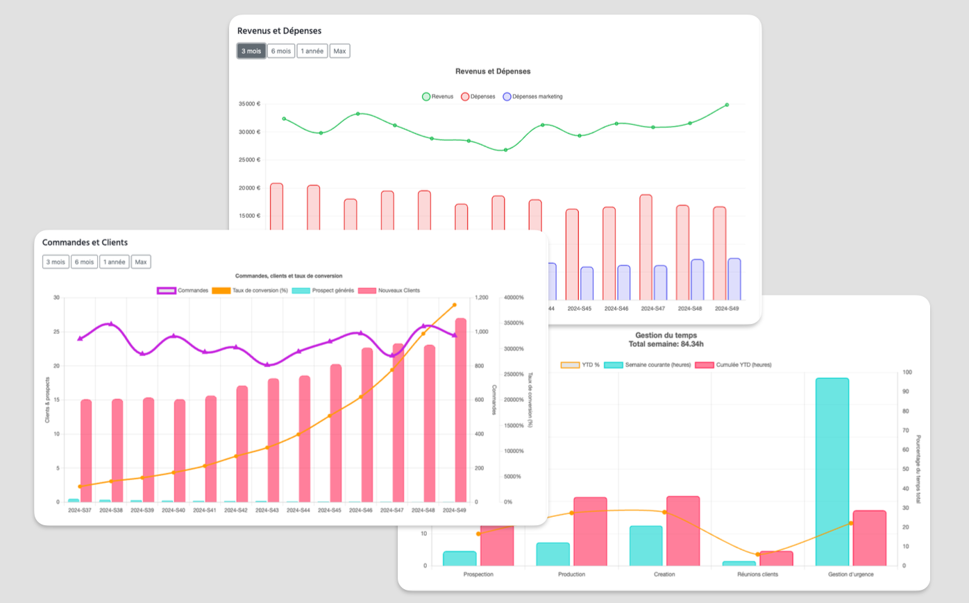969x603 pixels.
Task: Click the Nouveaux Clients bar for 2024-S49
Action: [460, 410]
